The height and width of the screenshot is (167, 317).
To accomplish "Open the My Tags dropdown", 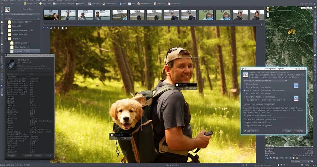I will pyautogui.click(x=22, y=18).
